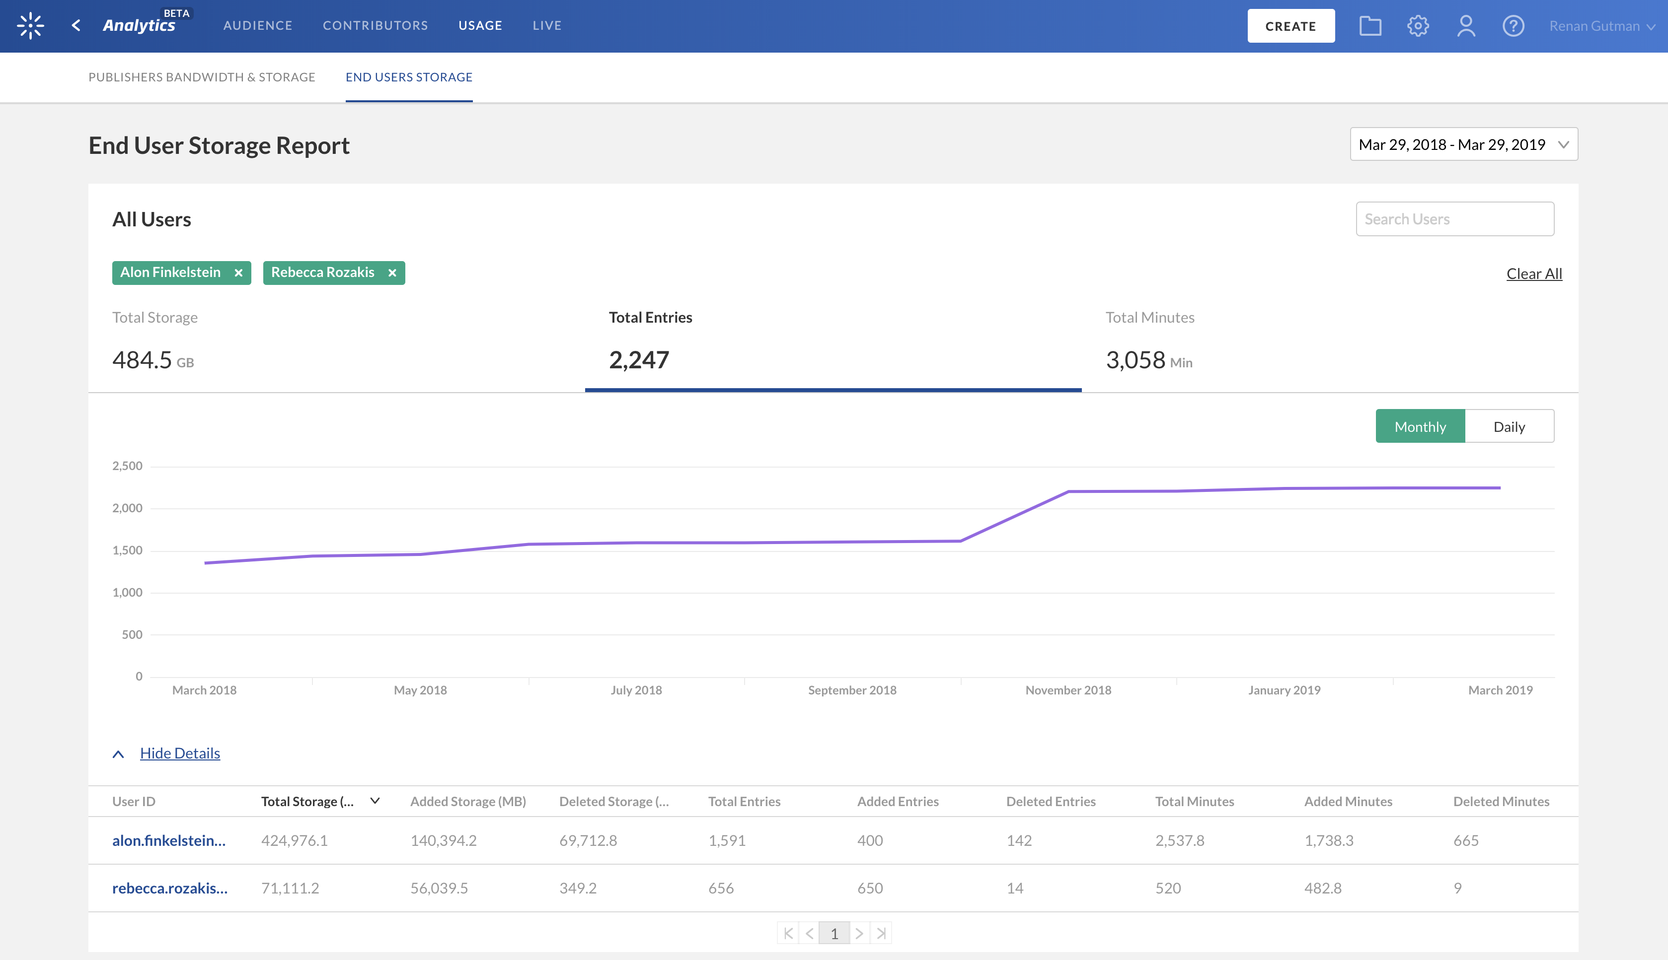1668x960 pixels.
Task: Click the back arrow next to Analytics
Action: pyautogui.click(x=76, y=26)
